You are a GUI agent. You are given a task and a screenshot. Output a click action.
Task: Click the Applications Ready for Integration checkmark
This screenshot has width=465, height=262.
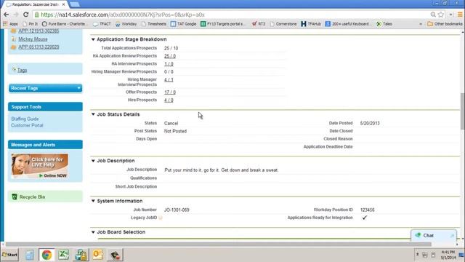point(365,218)
